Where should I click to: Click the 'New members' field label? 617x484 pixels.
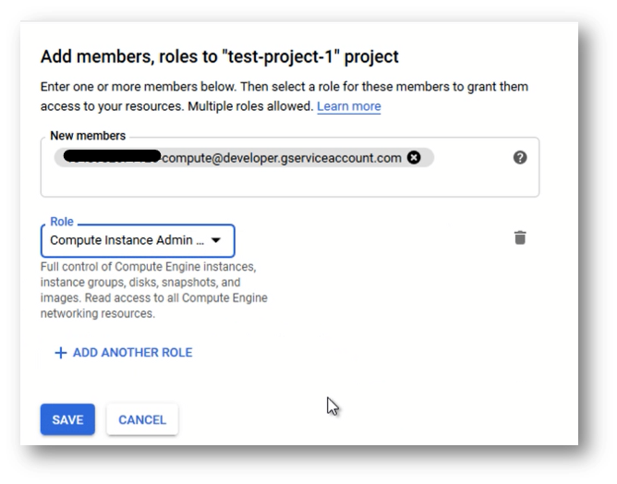tap(88, 136)
